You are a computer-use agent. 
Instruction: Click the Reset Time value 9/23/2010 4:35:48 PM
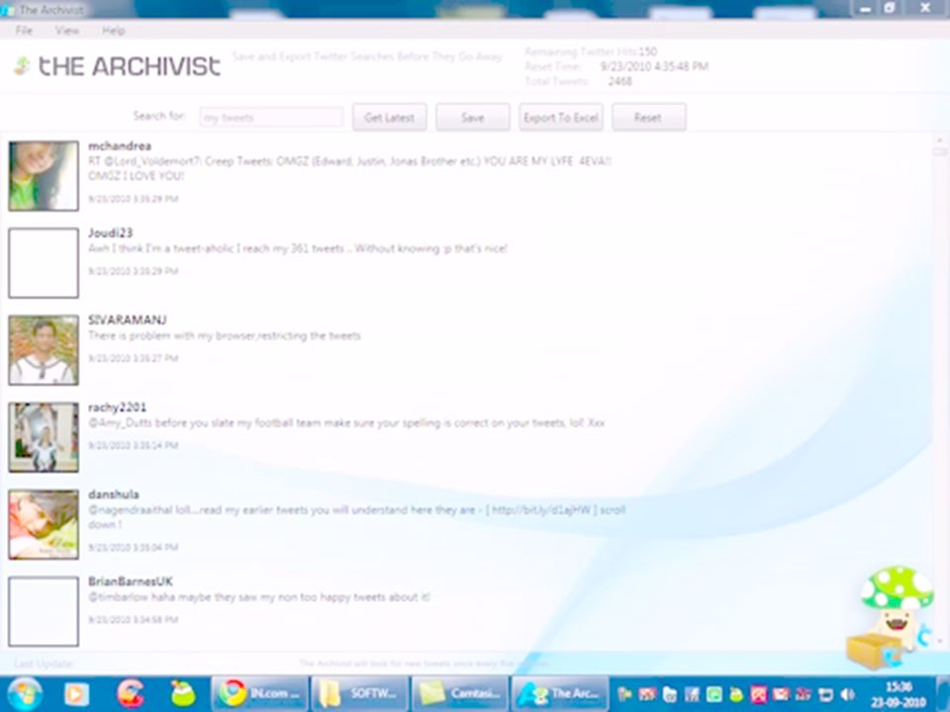pos(654,66)
